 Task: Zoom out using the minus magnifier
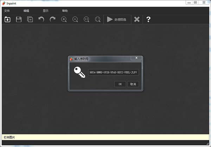[x=75, y=19]
